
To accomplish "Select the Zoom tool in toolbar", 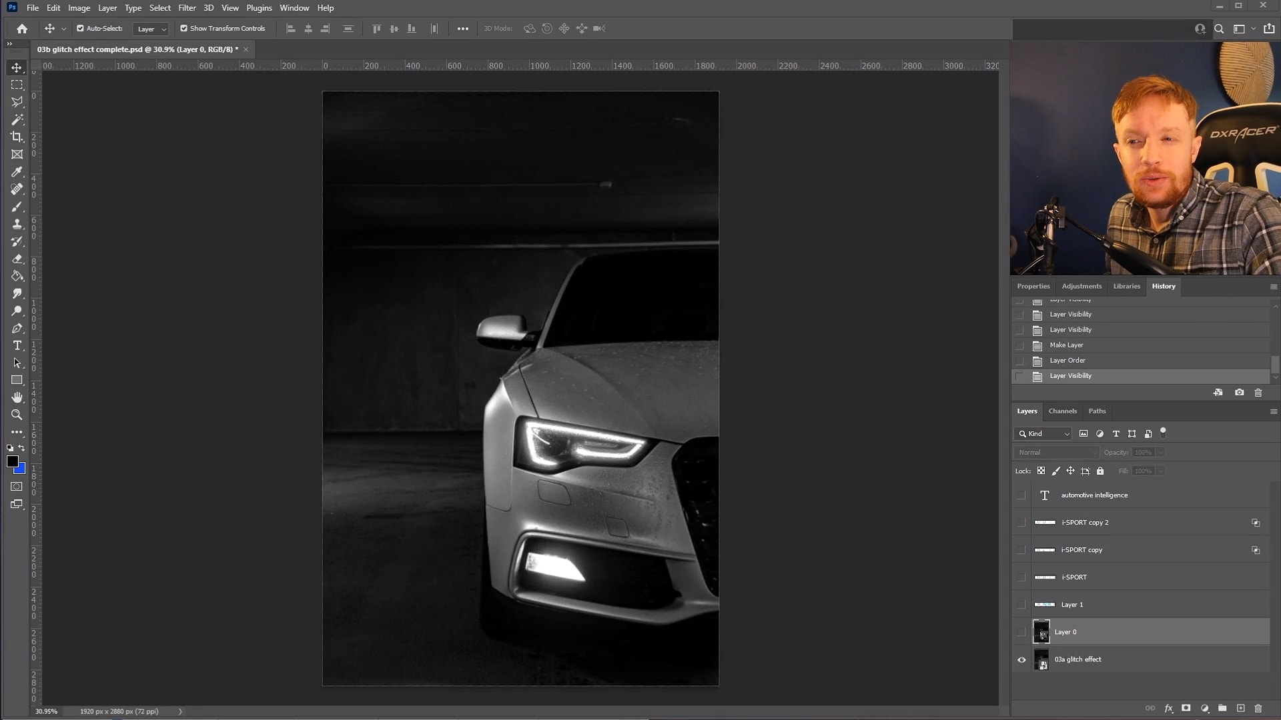I will tap(17, 415).
